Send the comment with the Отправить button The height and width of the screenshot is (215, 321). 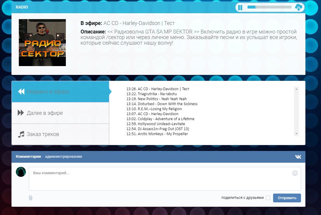coord(287,198)
